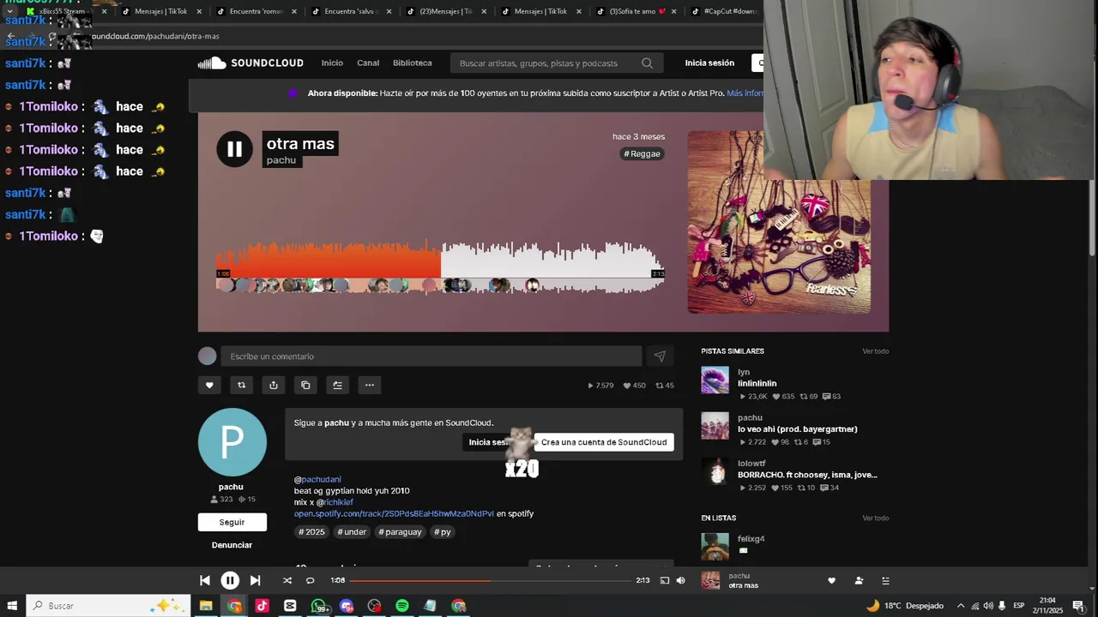Click the copy link icon
The image size is (1098, 617).
coord(305,385)
